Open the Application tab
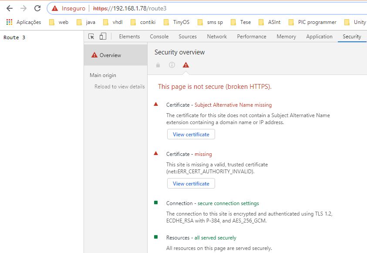This screenshot has width=367, height=253. pyautogui.click(x=319, y=37)
